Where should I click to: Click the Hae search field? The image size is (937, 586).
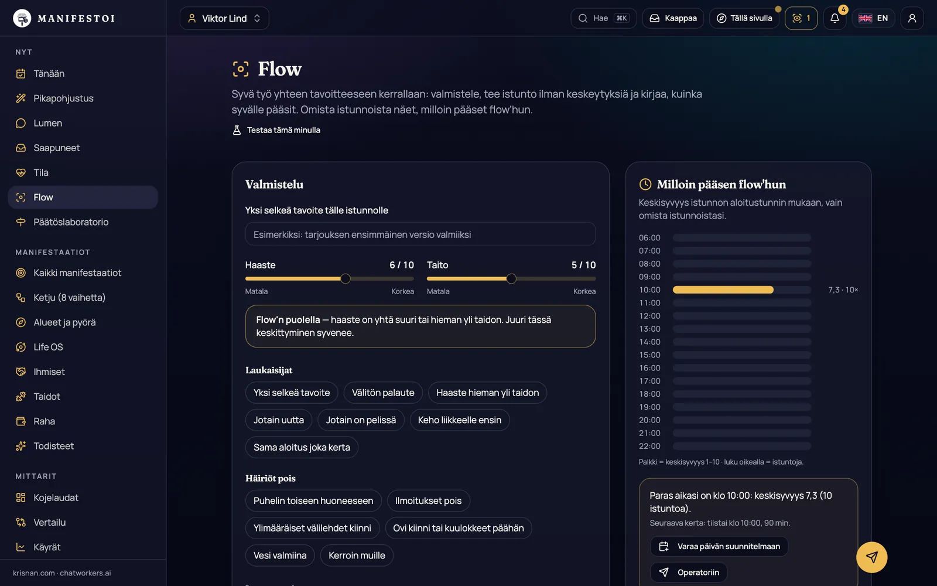pos(603,18)
